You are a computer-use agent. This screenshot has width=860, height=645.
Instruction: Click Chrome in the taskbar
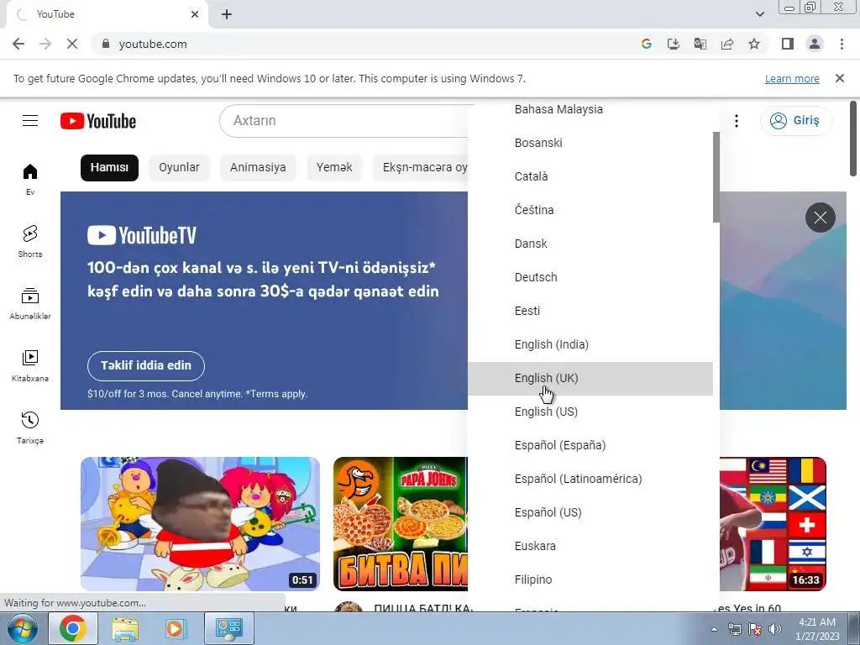[73, 628]
